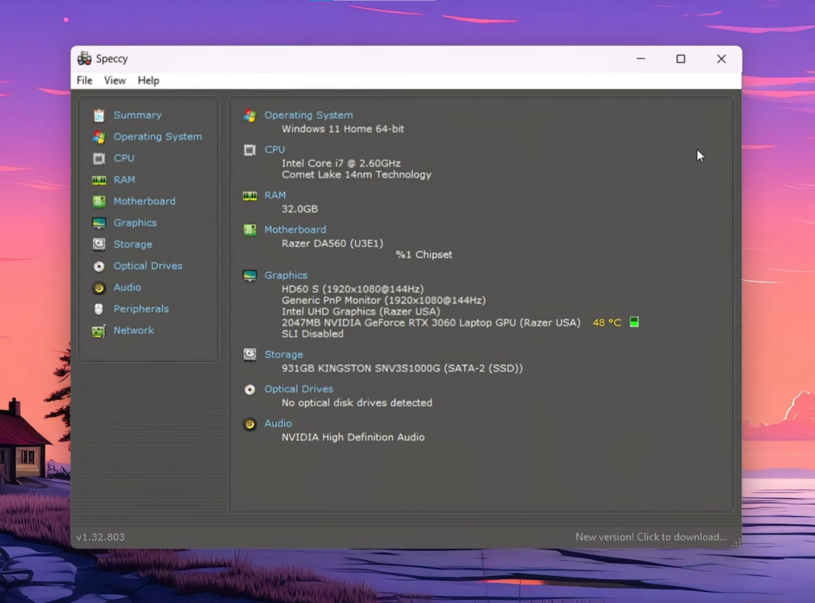
Task: Click the Audio icon in the main panel
Action: click(x=249, y=423)
